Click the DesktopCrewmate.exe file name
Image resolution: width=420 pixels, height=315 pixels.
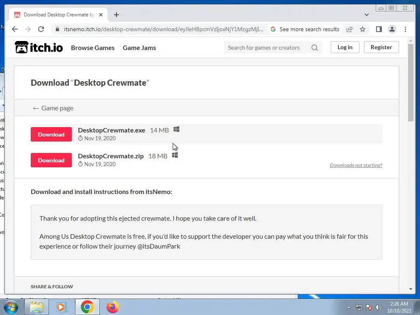click(112, 130)
